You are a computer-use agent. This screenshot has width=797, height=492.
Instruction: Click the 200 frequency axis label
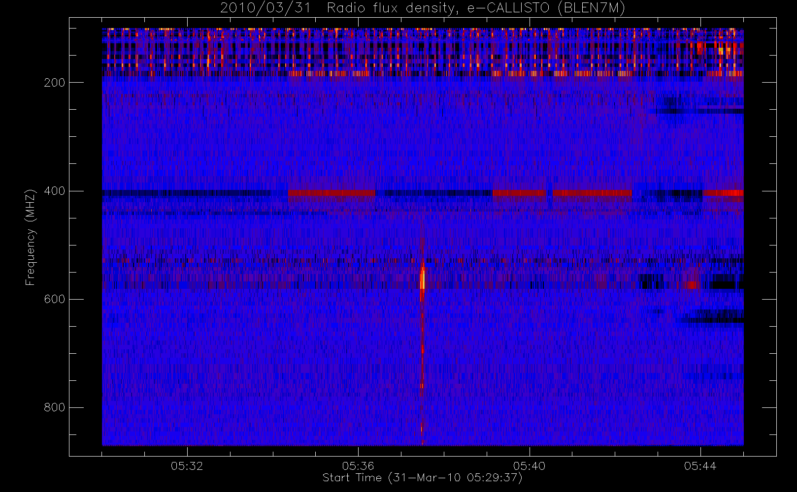[x=54, y=83]
